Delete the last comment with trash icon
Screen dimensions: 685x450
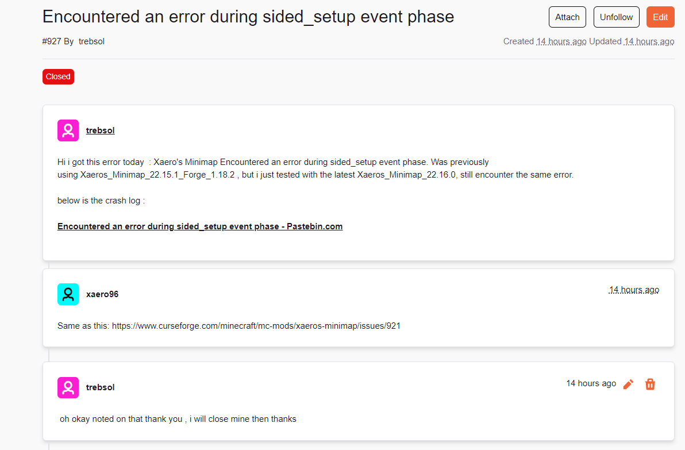click(650, 384)
